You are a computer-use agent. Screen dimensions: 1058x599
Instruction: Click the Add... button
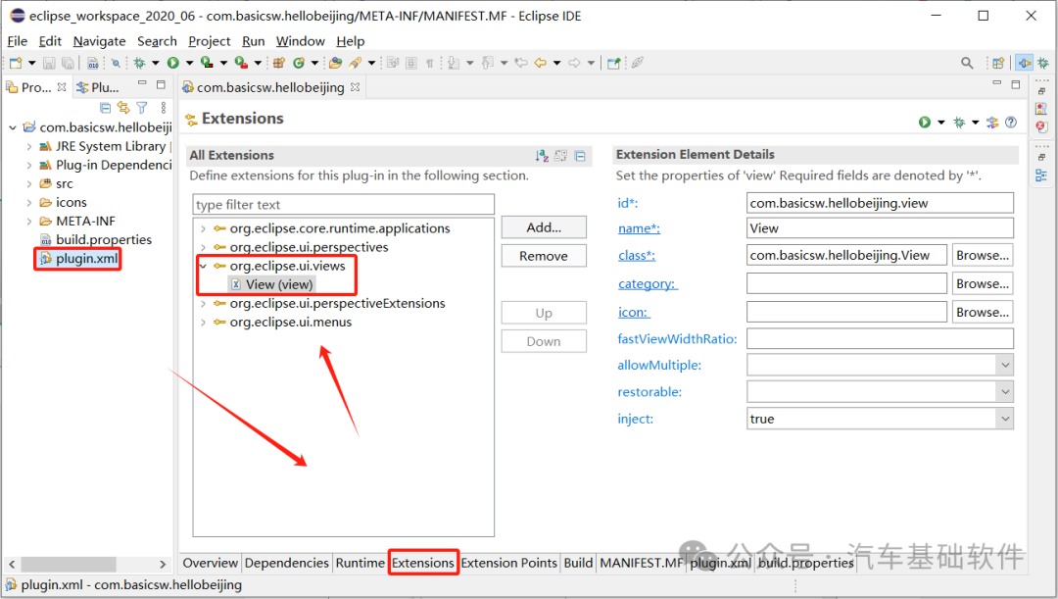(544, 227)
